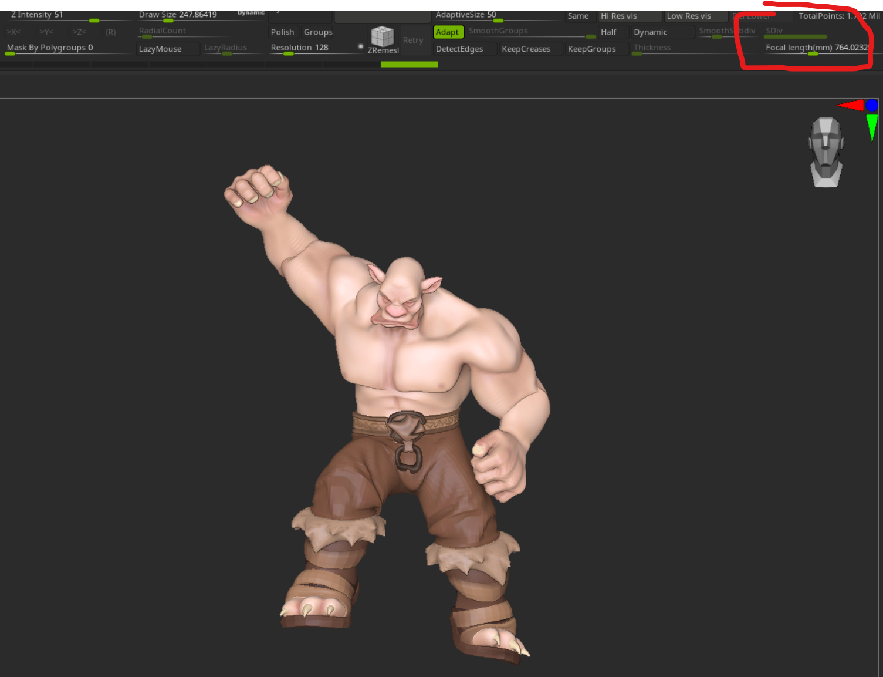
Task: Click the small dot beside Resolution
Action: 360,46
